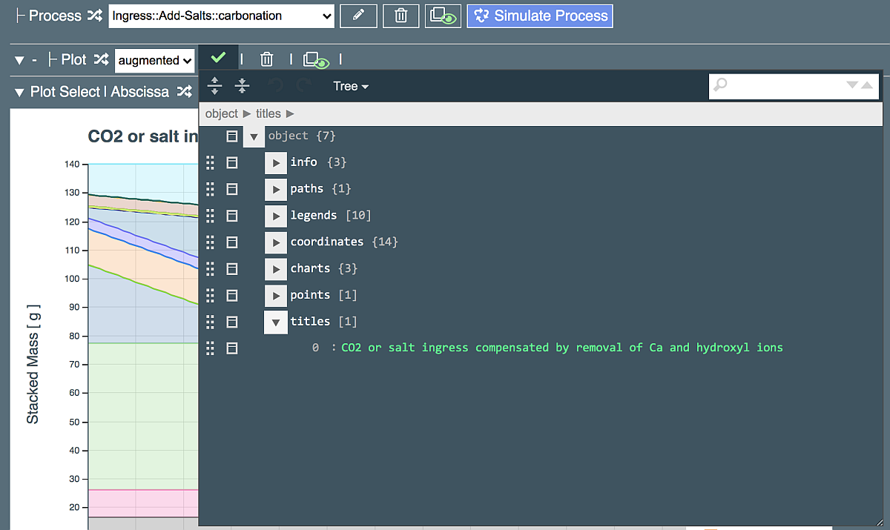The width and height of the screenshot is (890, 530).
Task: Select the Process shuffle icon
Action: point(93,16)
